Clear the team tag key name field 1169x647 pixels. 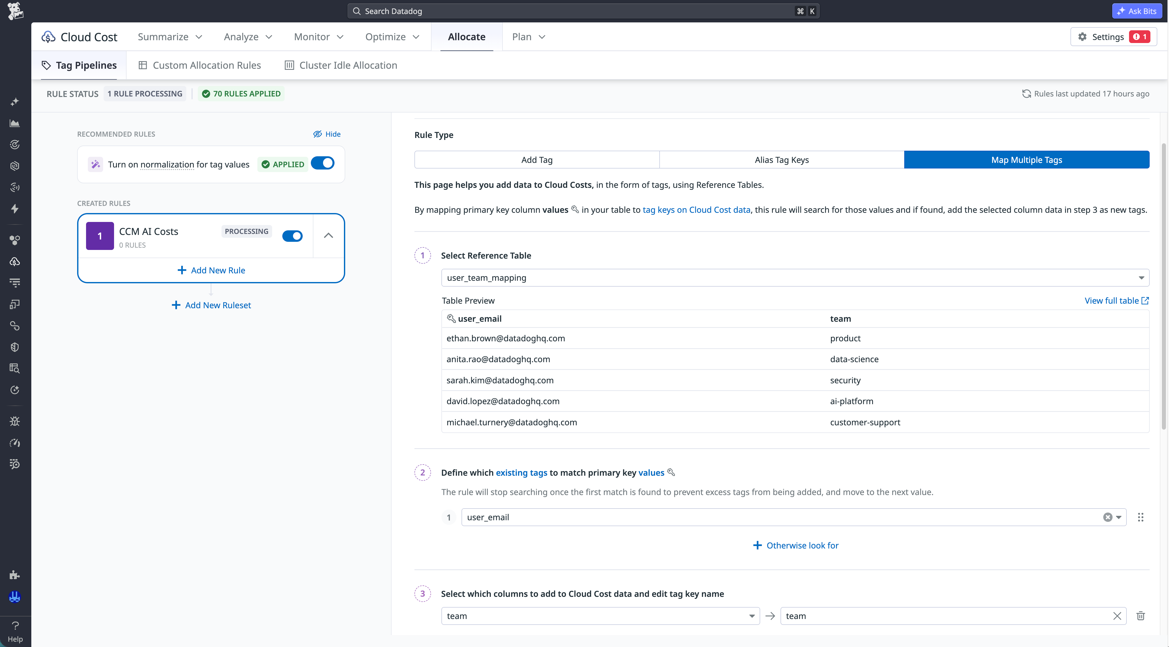(x=1117, y=616)
